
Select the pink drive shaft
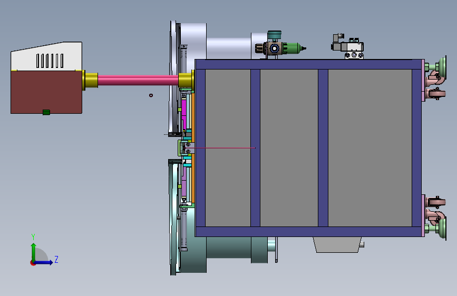138,80
